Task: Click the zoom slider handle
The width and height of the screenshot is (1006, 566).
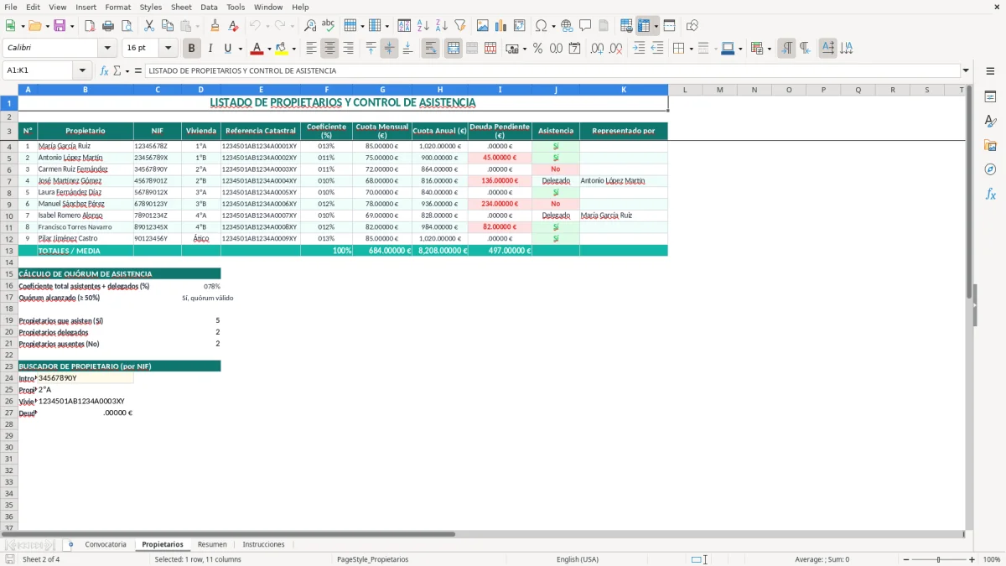Action: (938, 559)
